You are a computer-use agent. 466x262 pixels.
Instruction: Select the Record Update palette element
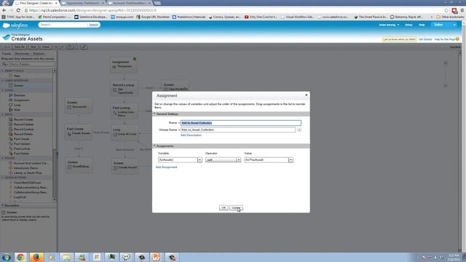[x=23, y=124]
